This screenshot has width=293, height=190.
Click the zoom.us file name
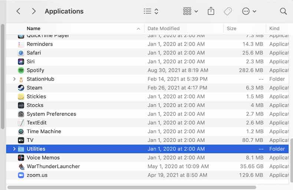[x=37, y=175]
